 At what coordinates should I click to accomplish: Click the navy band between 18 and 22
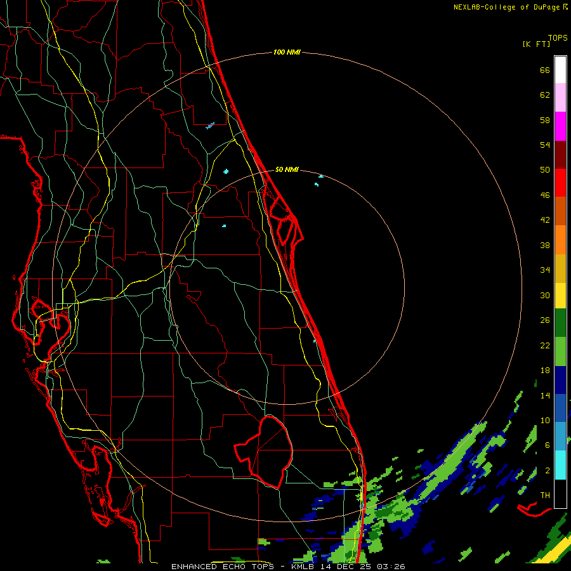[560, 380]
